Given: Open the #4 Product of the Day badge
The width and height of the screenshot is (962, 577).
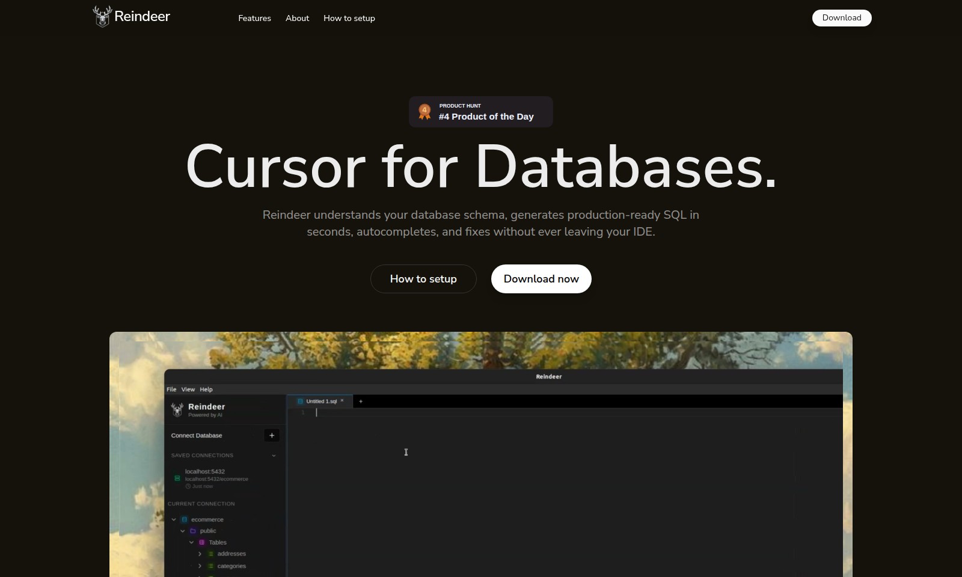Looking at the screenshot, I should tap(481, 112).
